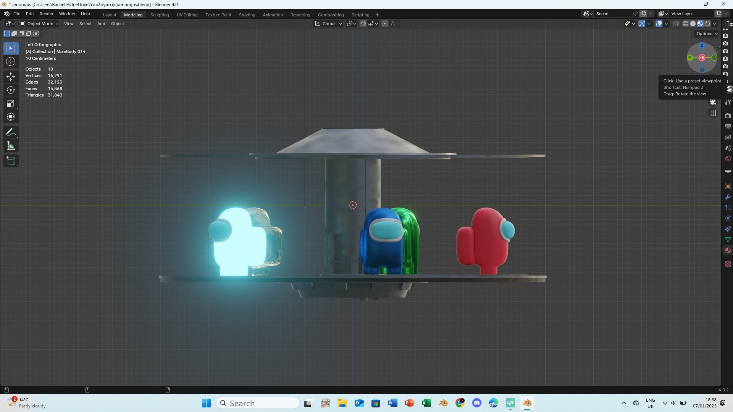This screenshot has width=733, height=412.
Task: Expand the viewport Options dropdown
Action: click(707, 34)
